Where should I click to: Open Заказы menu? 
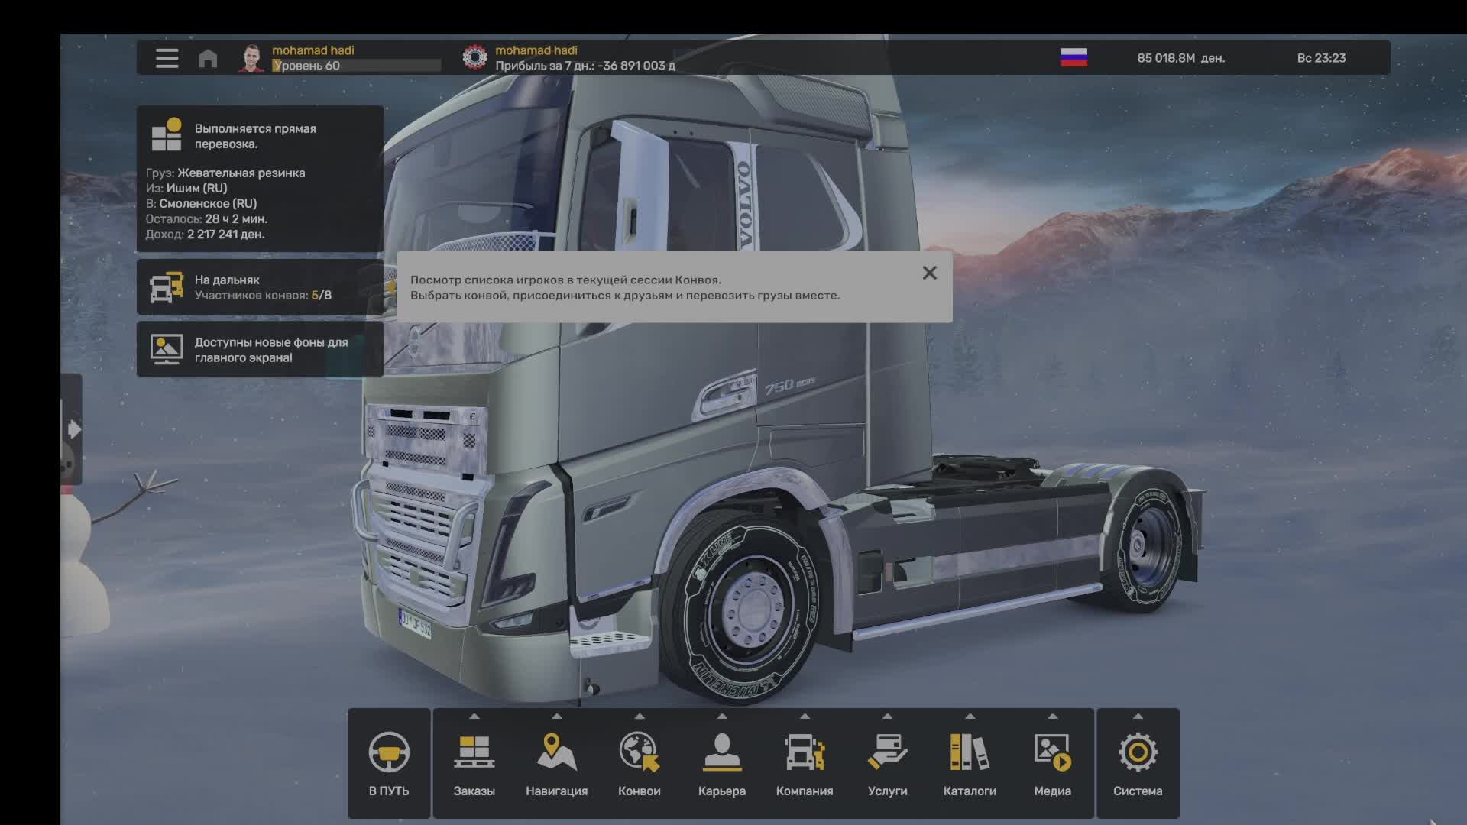[474, 763]
